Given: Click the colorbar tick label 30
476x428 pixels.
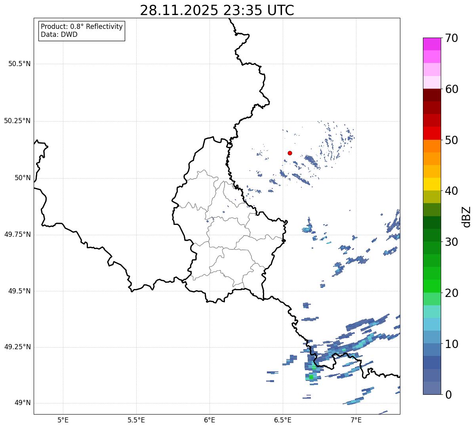Looking at the screenshot, I should 451,242.
